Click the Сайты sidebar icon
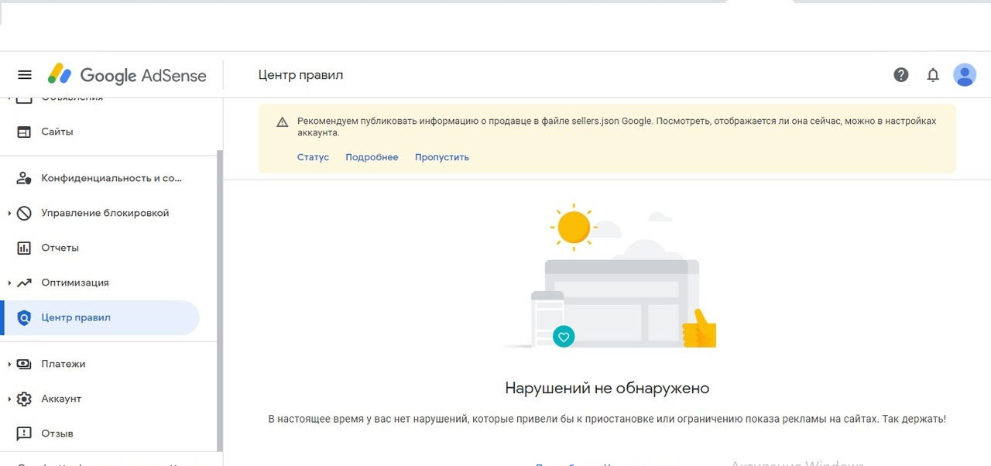 tap(24, 132)
